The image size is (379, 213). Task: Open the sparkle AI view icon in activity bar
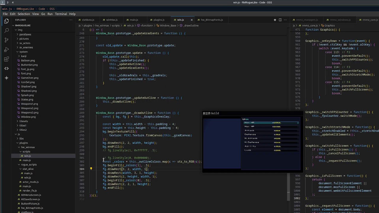coord(7,78)
